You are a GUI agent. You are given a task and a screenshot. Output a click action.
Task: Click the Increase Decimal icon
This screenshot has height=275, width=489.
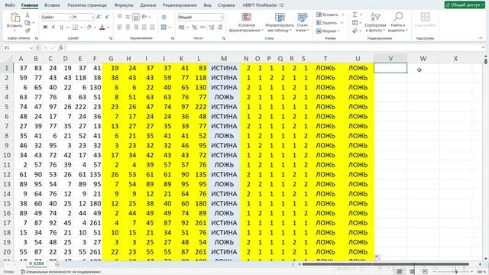[x=212, y=27]
